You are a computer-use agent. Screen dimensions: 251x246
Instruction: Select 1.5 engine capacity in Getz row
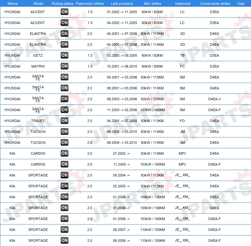tap(90, 55)
